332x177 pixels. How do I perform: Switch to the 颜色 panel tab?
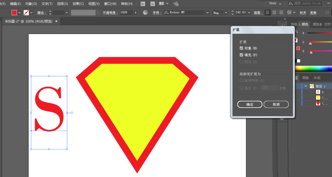[305, 24]
